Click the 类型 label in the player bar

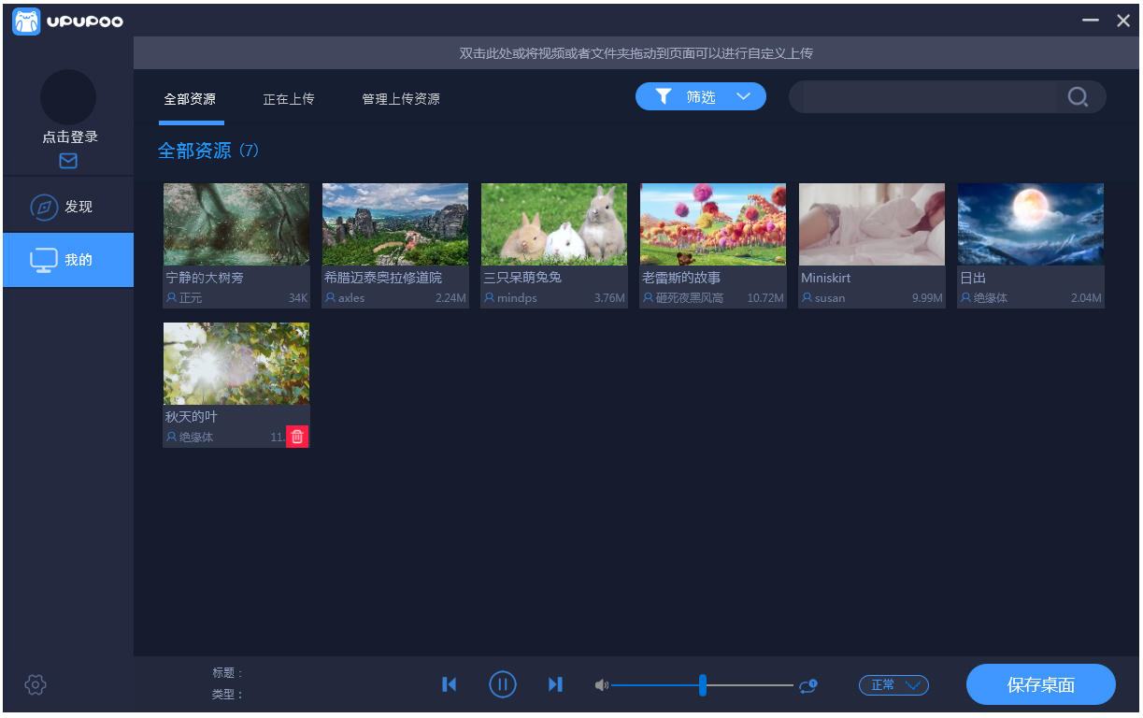pyautogui.click(x=227, y=695)
